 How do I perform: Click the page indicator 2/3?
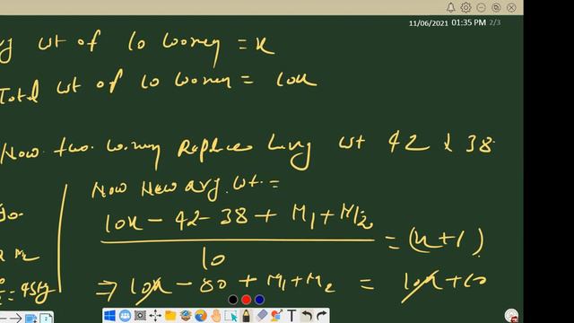[x=495, y=22]
